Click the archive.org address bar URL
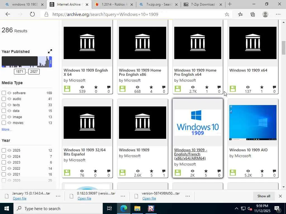Viewport: 286px width, 214px height. click(105, 14)
